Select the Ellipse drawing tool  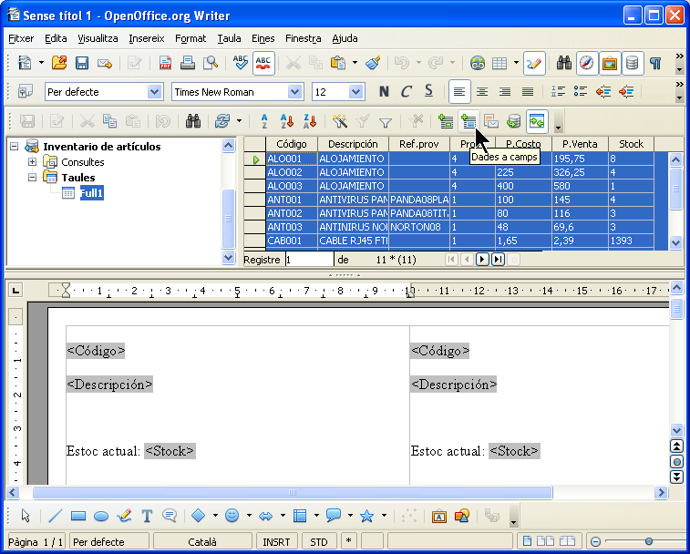(101, 516)
